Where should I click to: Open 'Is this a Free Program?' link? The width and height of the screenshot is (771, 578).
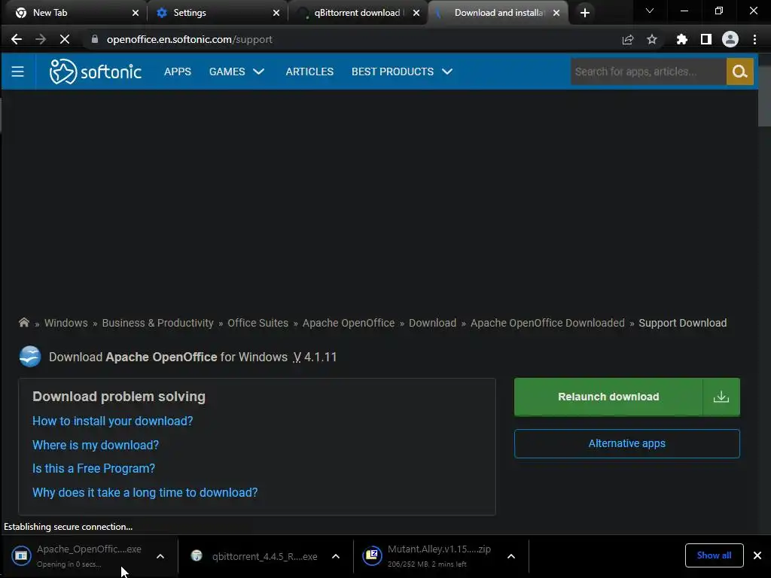tap(93, 468)
